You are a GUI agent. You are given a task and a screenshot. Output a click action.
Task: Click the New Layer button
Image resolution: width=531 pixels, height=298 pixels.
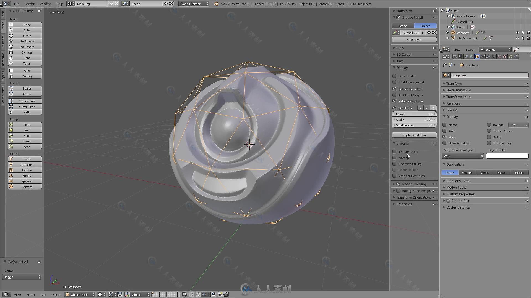(x=414, y=39)
